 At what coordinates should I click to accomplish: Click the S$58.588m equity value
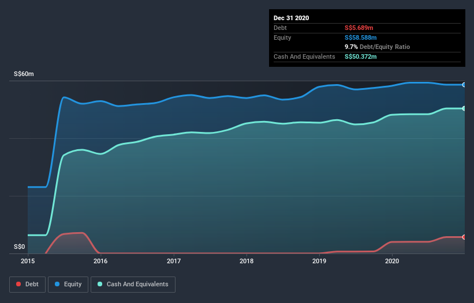pos(361,37)
